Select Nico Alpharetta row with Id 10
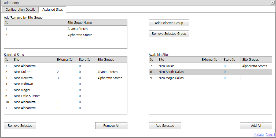The image size is (276, 138). click(66, 102)
